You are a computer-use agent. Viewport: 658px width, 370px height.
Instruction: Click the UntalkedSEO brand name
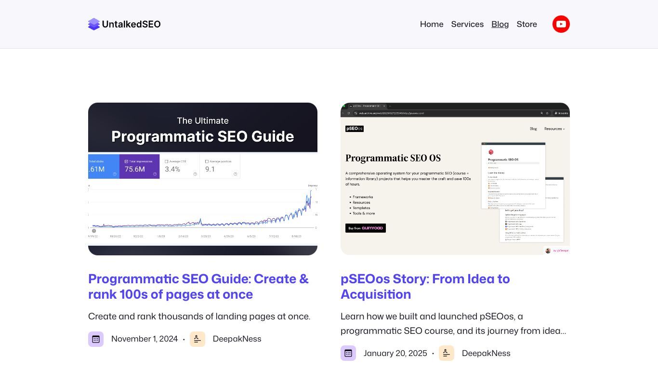tap(132, 24)
